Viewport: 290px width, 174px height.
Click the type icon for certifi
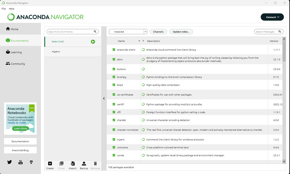[x=143, y=104]
